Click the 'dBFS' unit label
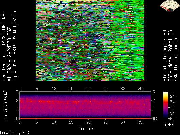The width and height of the screenshot is (180, 135). 169,125
